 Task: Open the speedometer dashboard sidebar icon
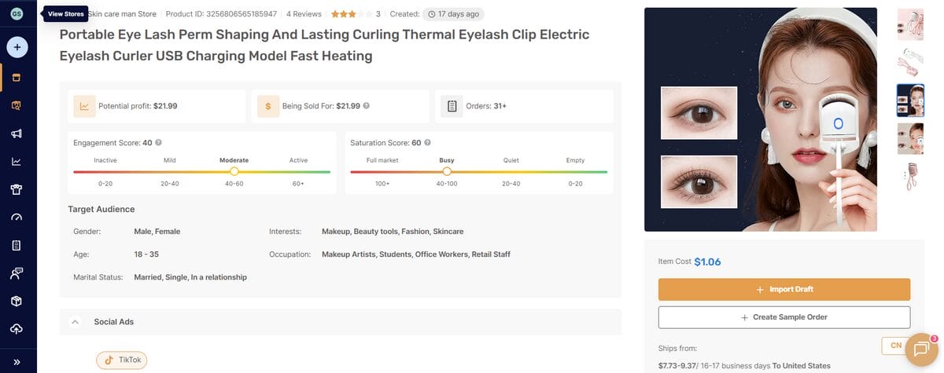(17, 218)
